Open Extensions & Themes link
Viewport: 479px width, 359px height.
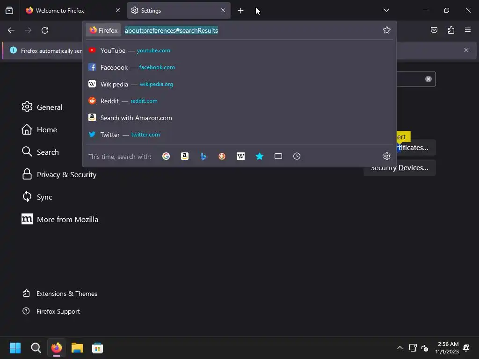tap(60, 294)
